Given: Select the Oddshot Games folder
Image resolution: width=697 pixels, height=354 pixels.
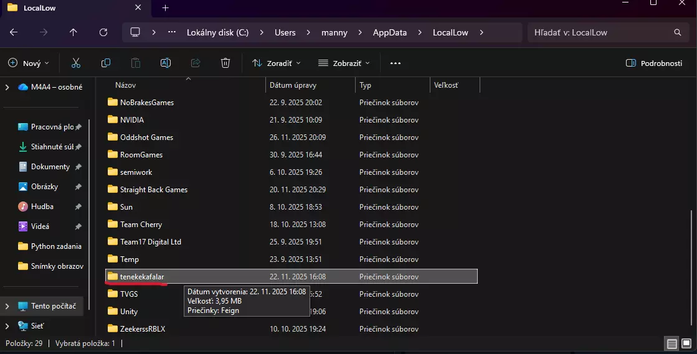Looking at the screenshot, I should click(291, 137).
